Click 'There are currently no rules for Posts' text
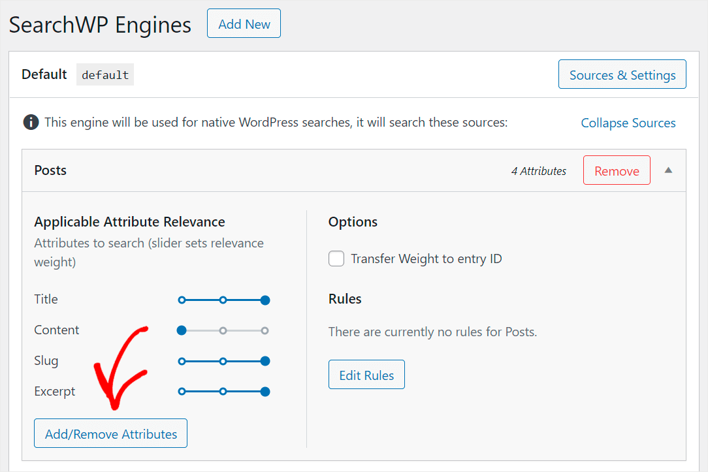The height and width of the screenshot is (472, 708). [x=432, y=332]
